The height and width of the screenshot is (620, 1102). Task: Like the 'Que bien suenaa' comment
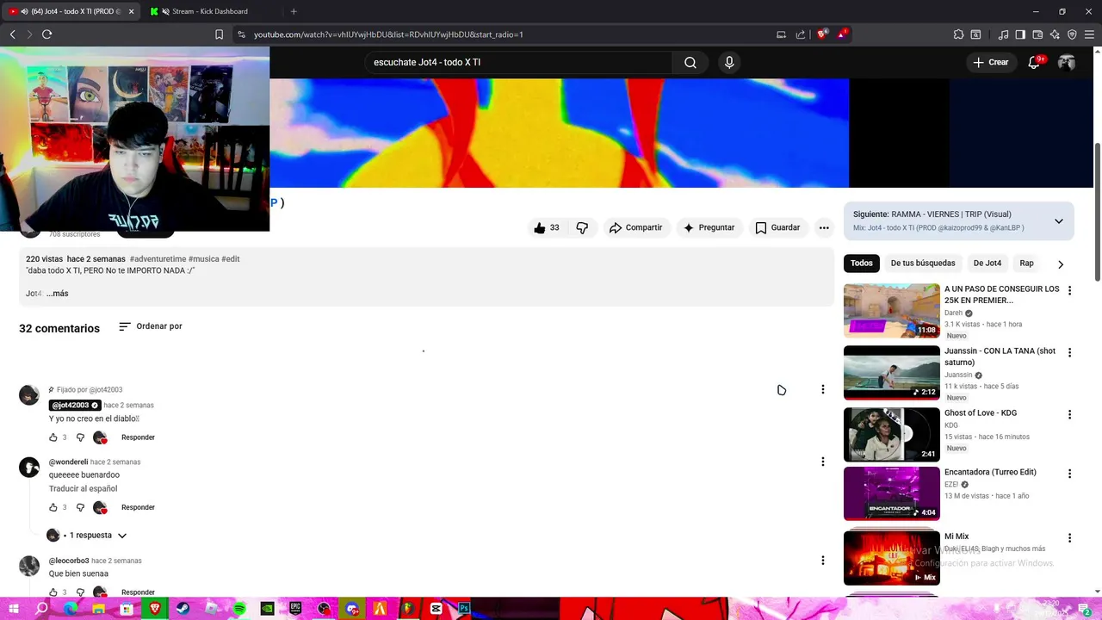pyautogui.click(x=53, y=592)
